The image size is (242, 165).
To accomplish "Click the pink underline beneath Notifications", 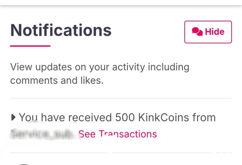I will [30, 46].
